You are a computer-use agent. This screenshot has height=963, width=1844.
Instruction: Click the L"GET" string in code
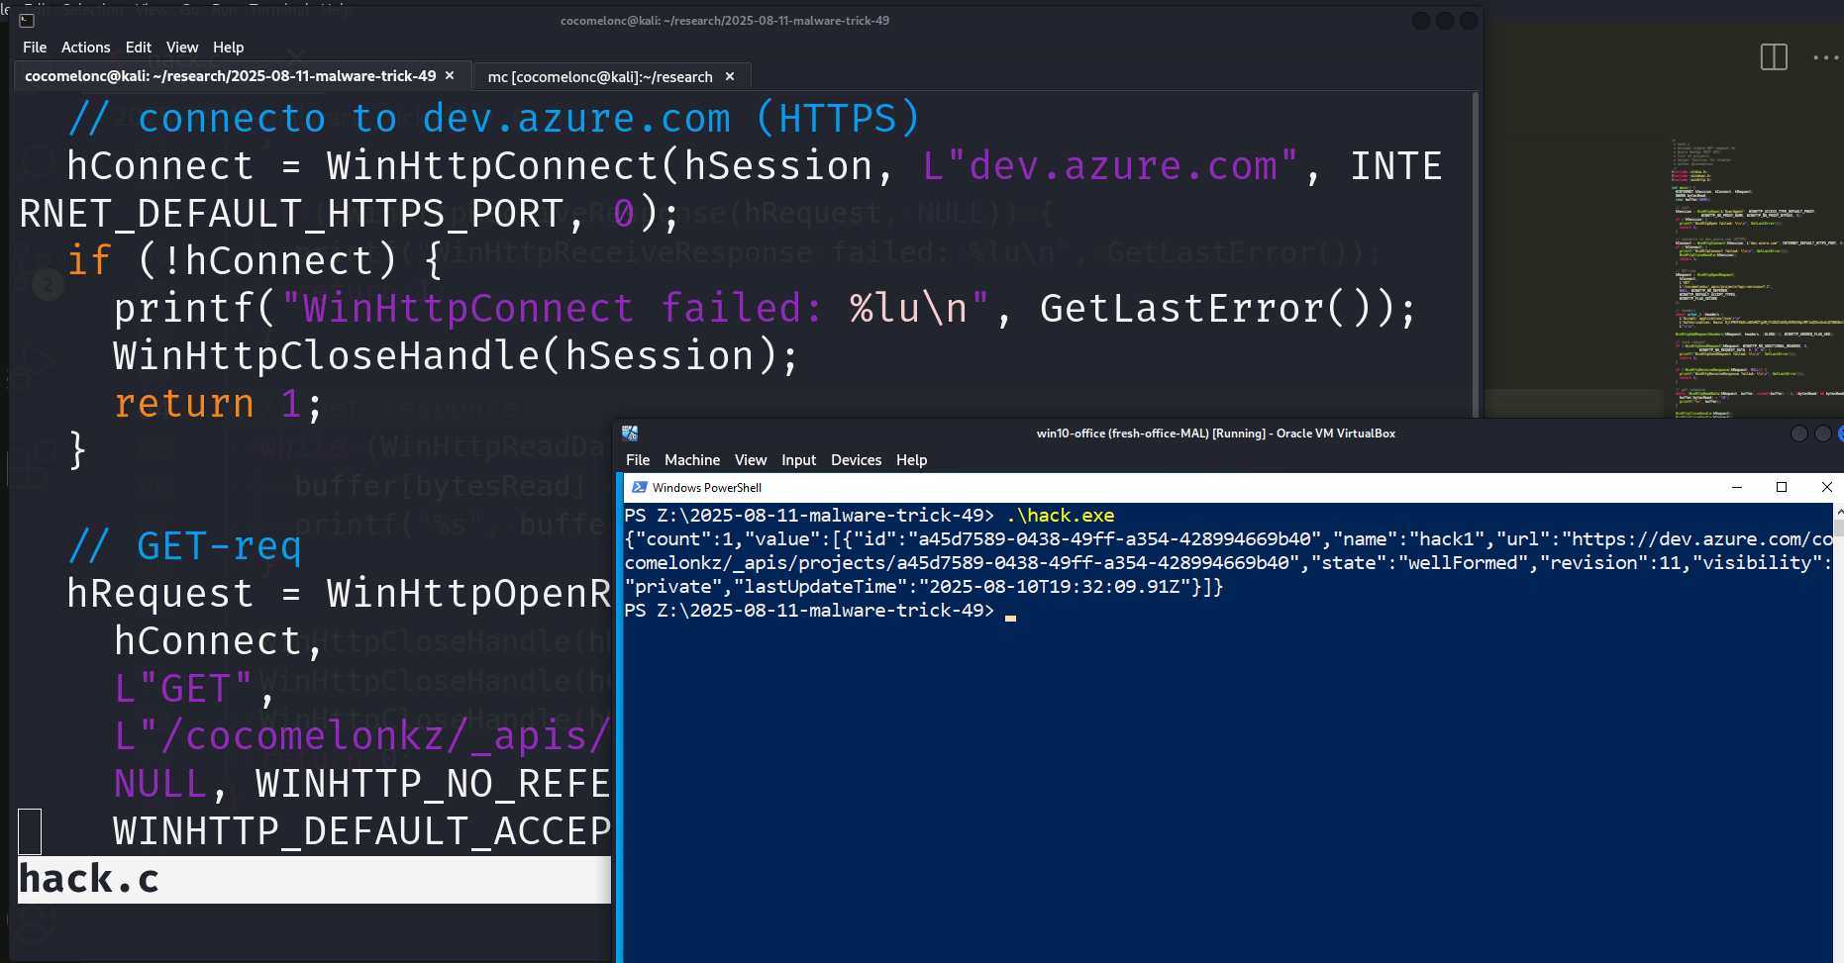tap(183, 689)
